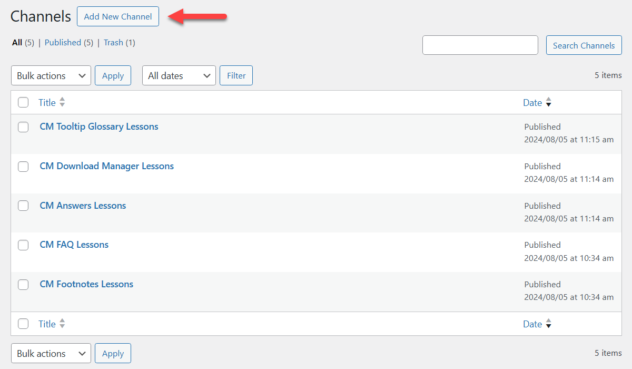Check the CM Answers Lessons checkbox

tap(23, 206)
